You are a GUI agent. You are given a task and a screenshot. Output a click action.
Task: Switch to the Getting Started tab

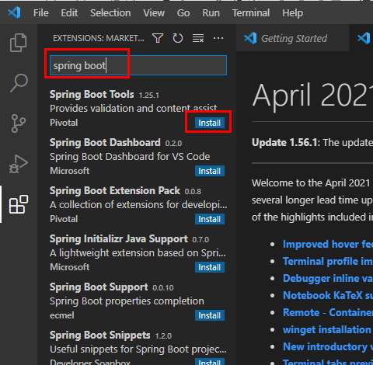click(293, 38)
